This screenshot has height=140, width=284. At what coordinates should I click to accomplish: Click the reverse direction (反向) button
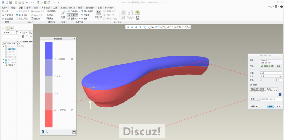[279, 66]
